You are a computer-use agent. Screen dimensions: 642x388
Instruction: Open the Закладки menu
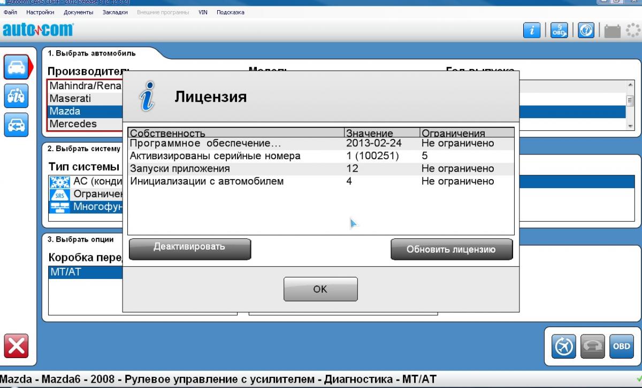(x=114, y=12)
